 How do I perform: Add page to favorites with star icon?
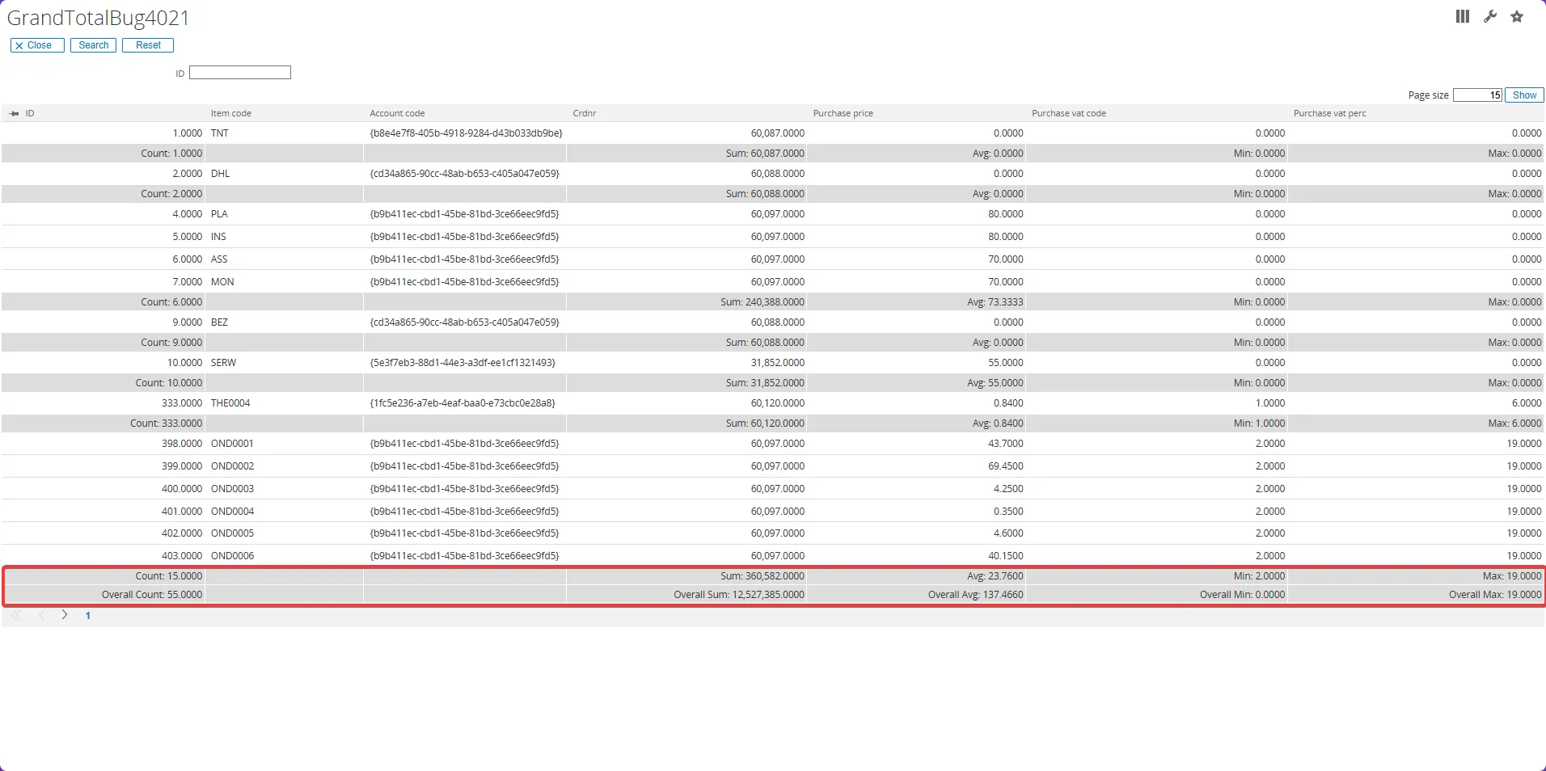tap(1517, 17)
